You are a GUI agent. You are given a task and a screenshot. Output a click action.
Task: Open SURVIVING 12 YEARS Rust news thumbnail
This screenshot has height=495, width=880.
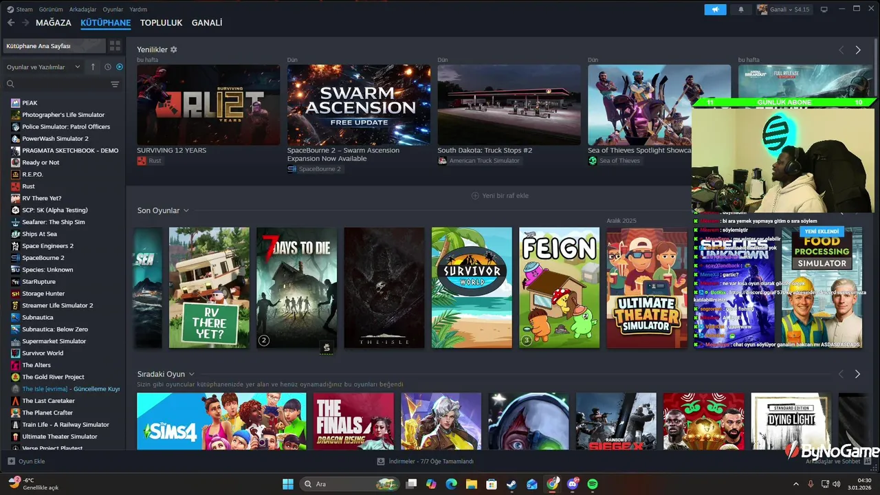click(x=208, y=104)
